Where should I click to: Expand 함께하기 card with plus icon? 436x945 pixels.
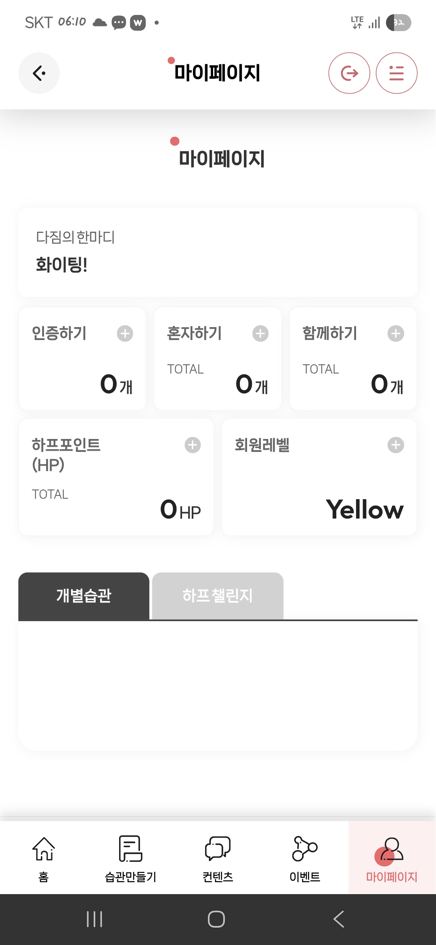pos(396,334)
